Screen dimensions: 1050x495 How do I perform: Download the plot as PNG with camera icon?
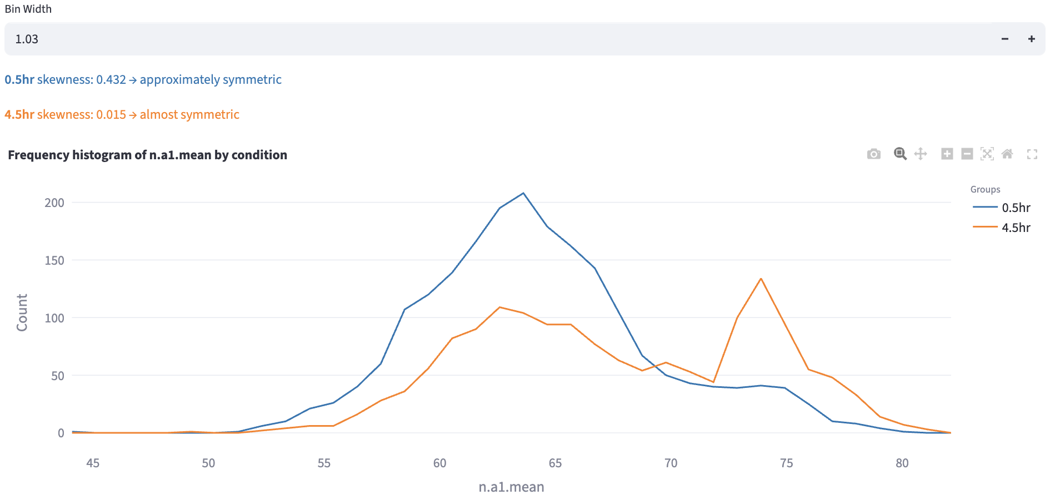pyautogui.click(x=873, y=154)
